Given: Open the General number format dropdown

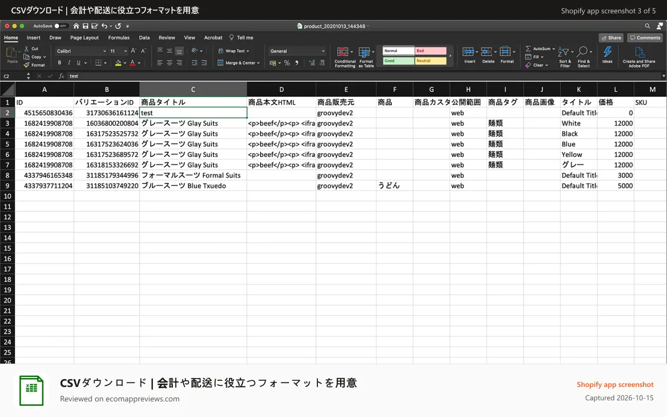Looking at the screenshot, I should (297, 51).
